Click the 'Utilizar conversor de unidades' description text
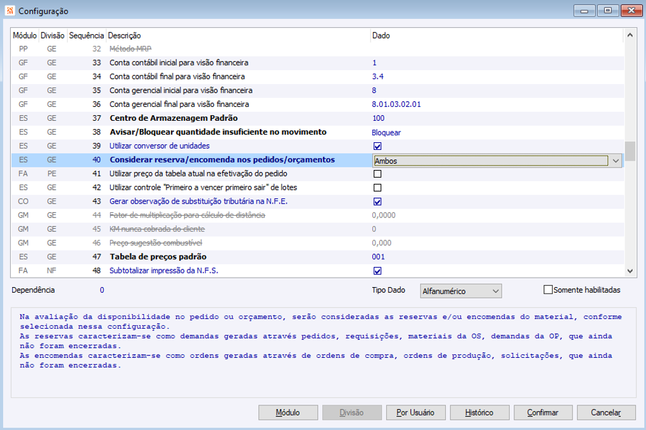The height and width of the screenshot is (430, 646). pos(160,145)
